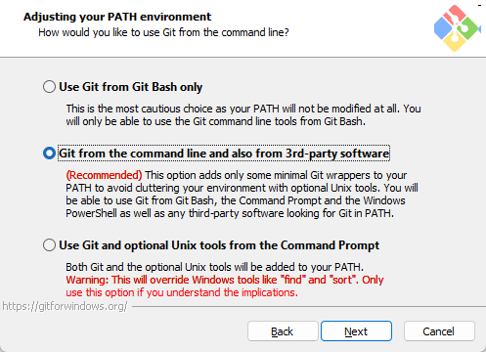Screen dimensions: 486x352
Task: Enable the 'Use Git and optional Unix tools' radio button
Action: pos(49,245)
